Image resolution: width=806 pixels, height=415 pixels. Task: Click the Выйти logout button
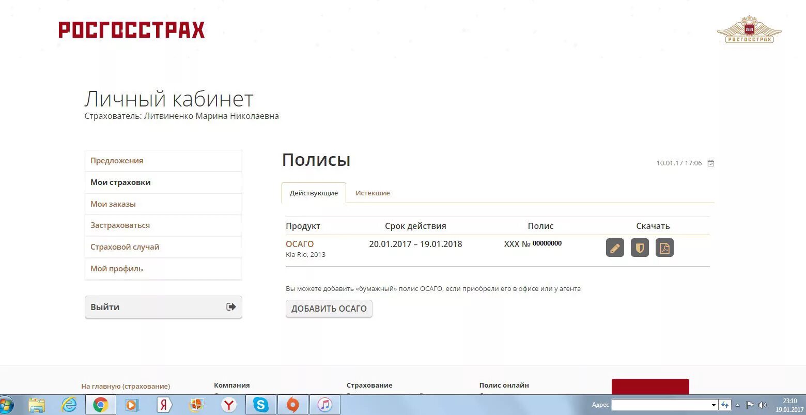coord(163,307)
